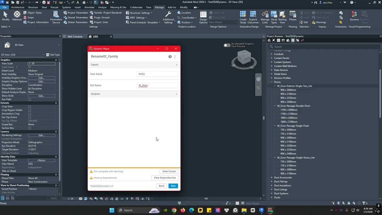382x215 pixels.
Task: Open the Collaborate ribbon tab
Action: click(x=136, y=7)
